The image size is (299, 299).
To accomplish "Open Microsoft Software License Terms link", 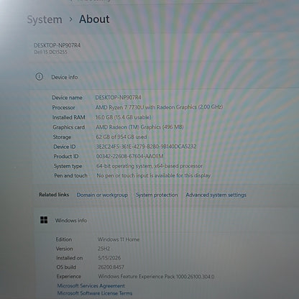I will (x=95, y=293).
